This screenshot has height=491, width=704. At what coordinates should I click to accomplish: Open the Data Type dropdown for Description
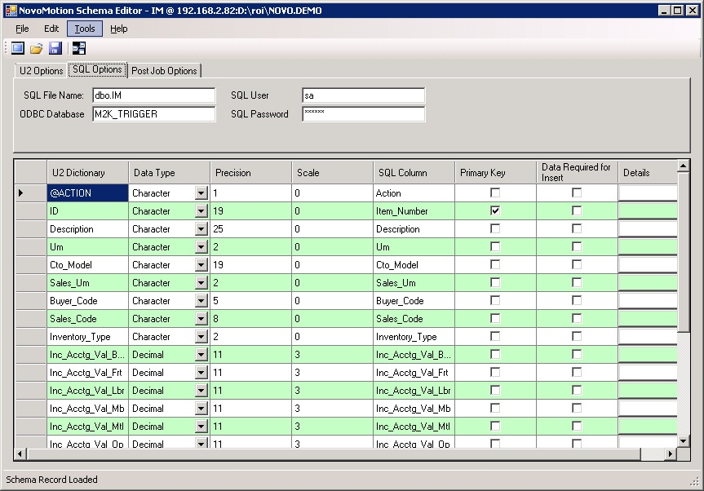point(201,229)
